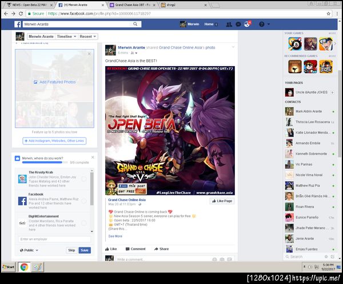
Task: Click new message compose icon in chat sidebar
Action: coord(333,257)
